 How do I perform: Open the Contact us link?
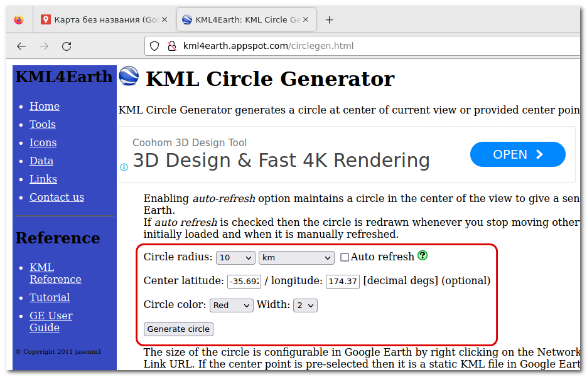[57, 197]
